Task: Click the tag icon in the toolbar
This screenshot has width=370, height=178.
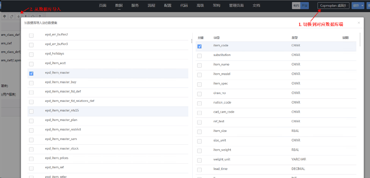Action: pyautogui.click(x=11, y=17)
